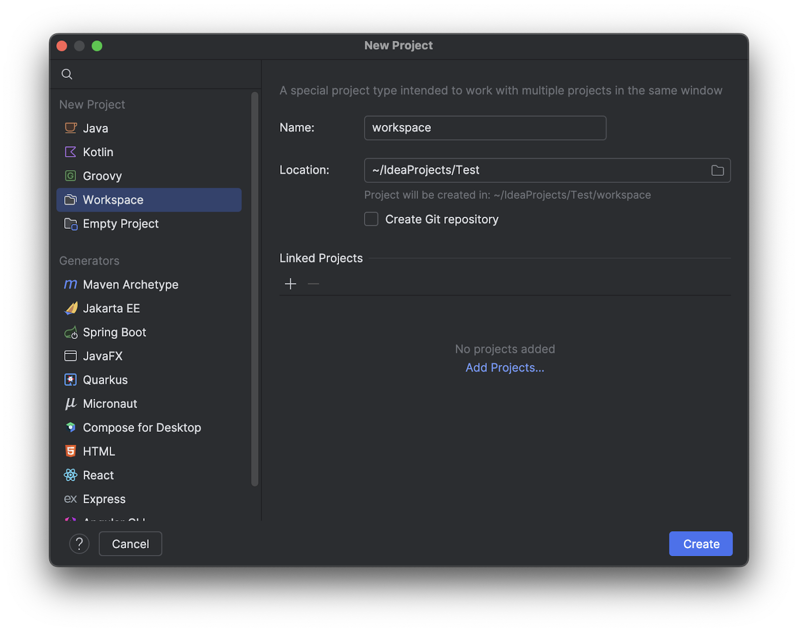Screen dimensions: 798x632
Task: Click the Workspace folder icon
Action: [x=71, y=200]
